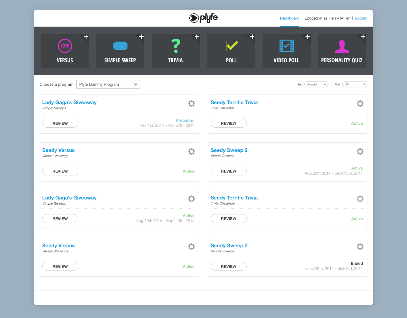Select the POLL tile label
Screen dimensions: 407x318
(x=231, y=60)
